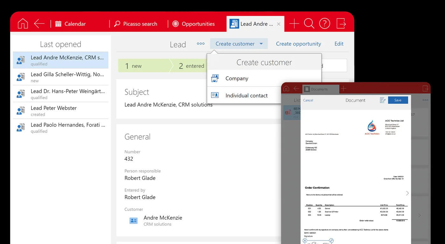445x244 pixels.
Task: Click Create opportunity link
Action: click(x=298, y=44)
